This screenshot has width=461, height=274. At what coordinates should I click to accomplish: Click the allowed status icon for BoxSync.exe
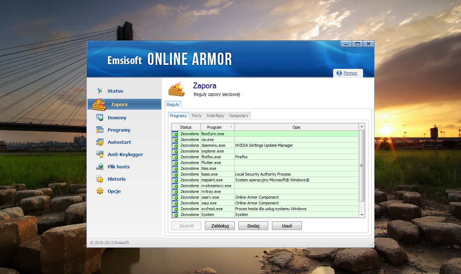coord(175,134)
